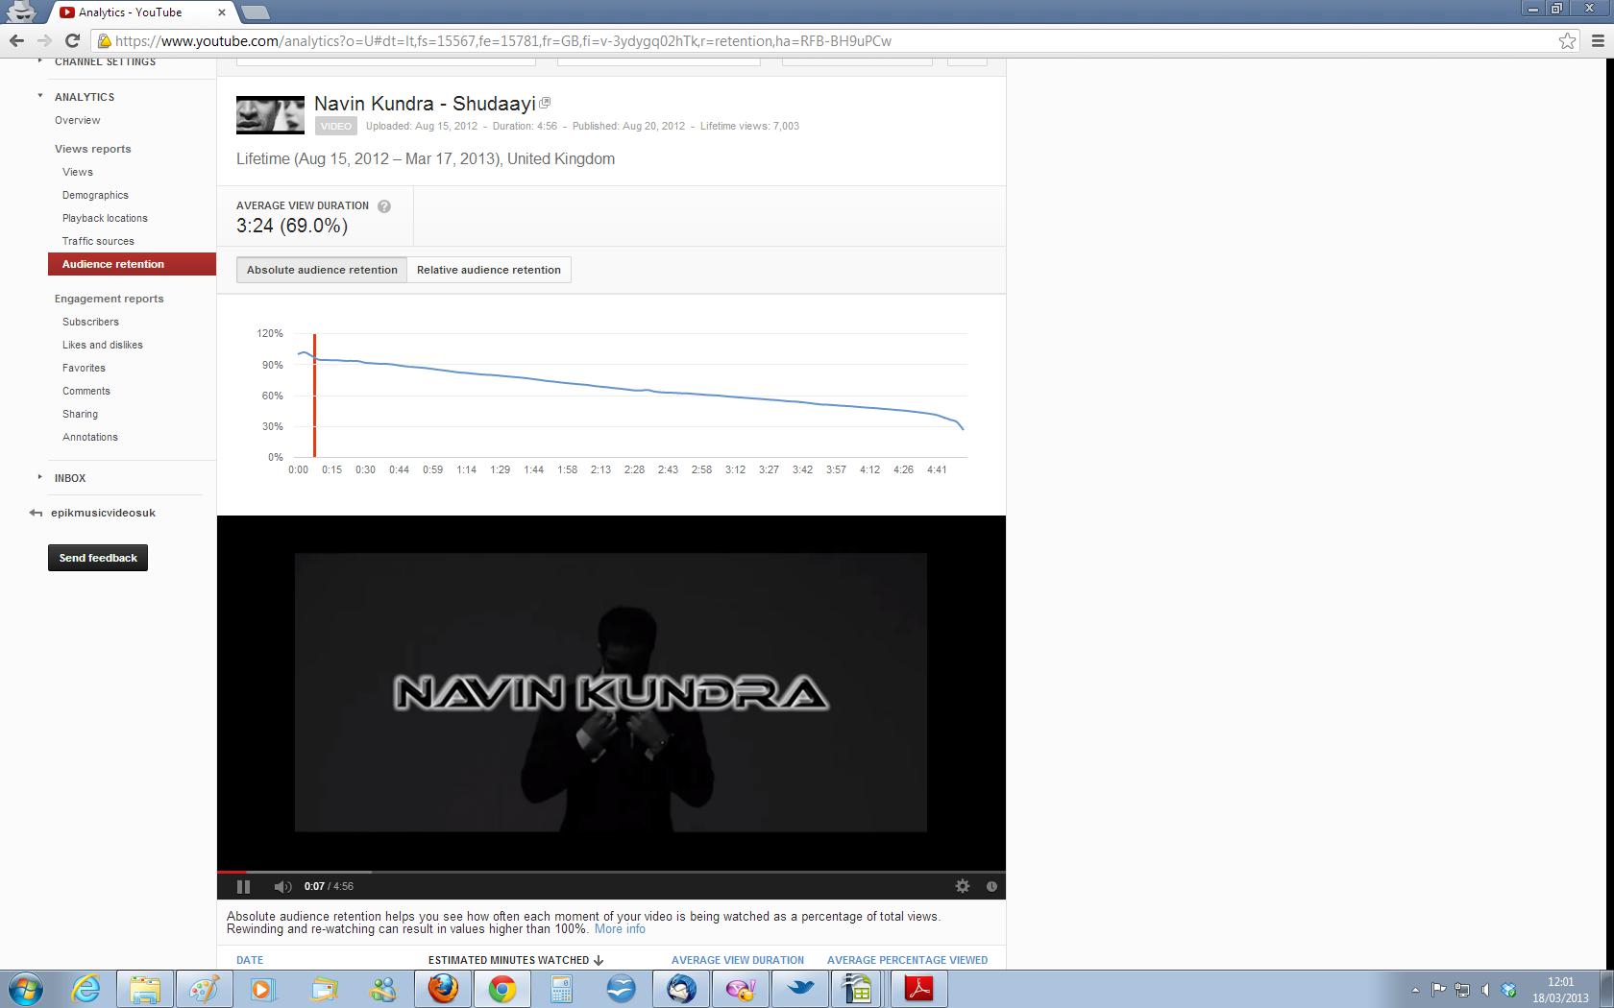Close the Analytics - YouTube tab

point(221,12)
